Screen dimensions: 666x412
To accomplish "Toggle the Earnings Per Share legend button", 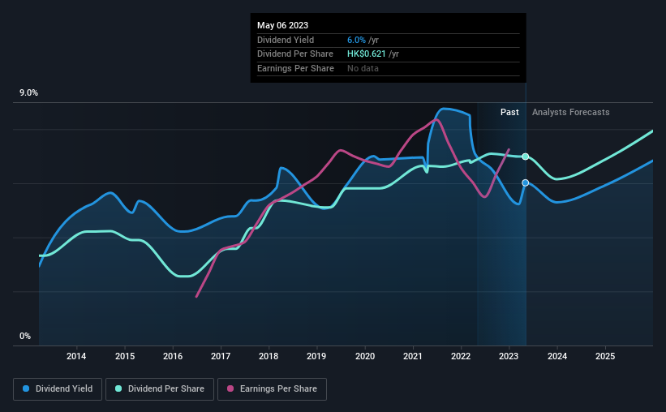I will point(272,388).
